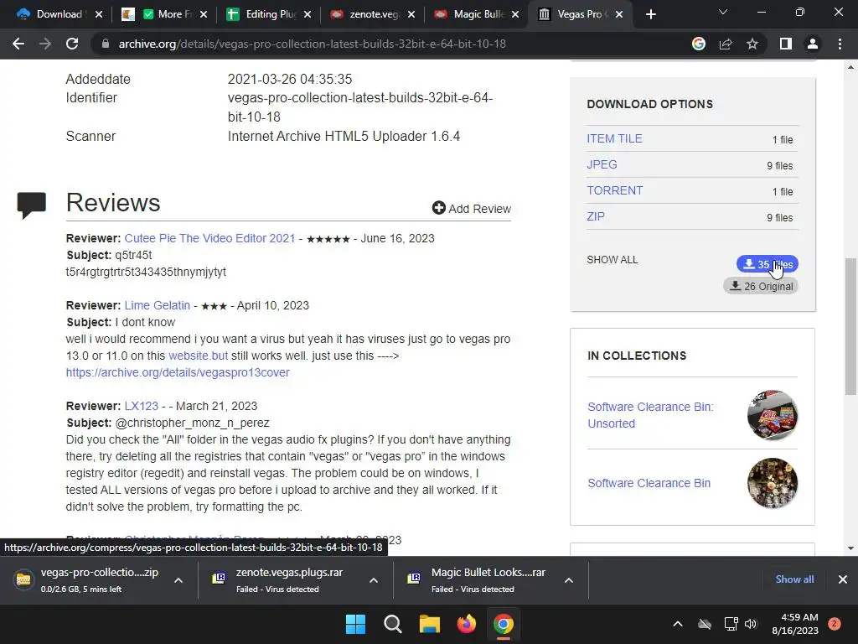Open ITEM TILE download option
This screenshot has height=644, width=858.
click(614, 138)
